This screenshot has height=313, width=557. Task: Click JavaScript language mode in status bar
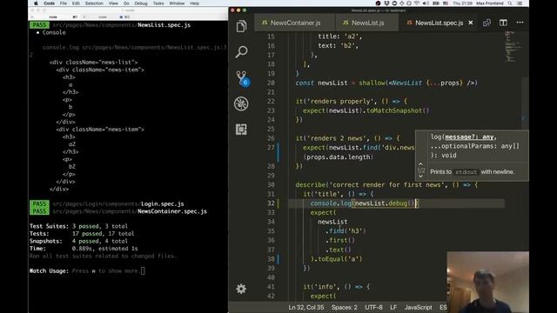coord(418,307)
